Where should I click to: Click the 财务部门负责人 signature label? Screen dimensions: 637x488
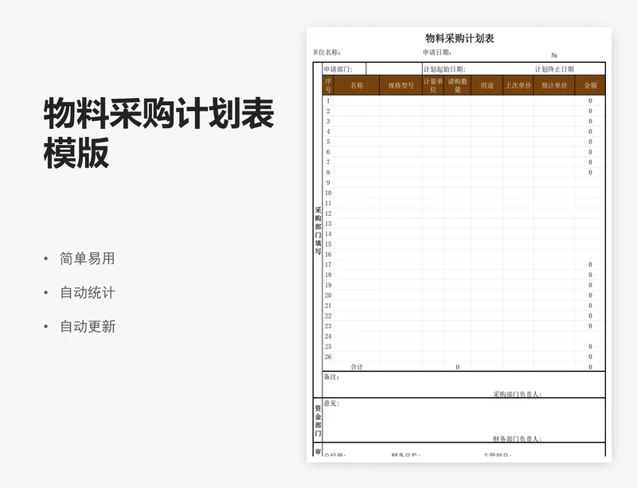pos(517,439)
